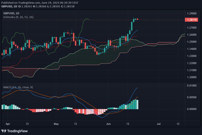Image resolution: width=202 pixels, height=135 pixels.
Task: Click the Jul label on time axis
Action: point(158,123)
